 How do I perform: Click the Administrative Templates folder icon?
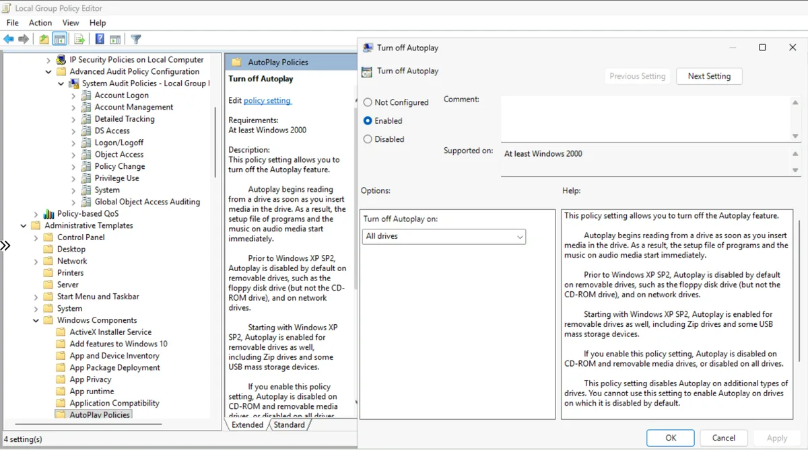coord(36,225)
